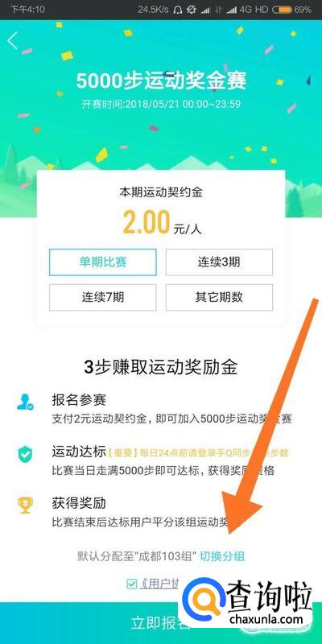The height and width of the screenshot is (644, 322).
Task: Tick the 用户协议 agreement checkbox
Action: 131,584
